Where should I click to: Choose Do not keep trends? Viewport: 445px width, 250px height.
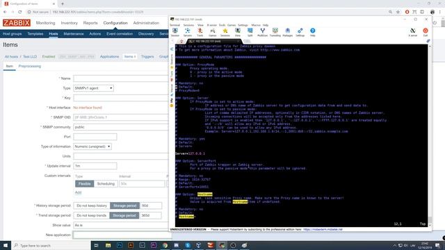pyautogui.click(x=91, y=215)
